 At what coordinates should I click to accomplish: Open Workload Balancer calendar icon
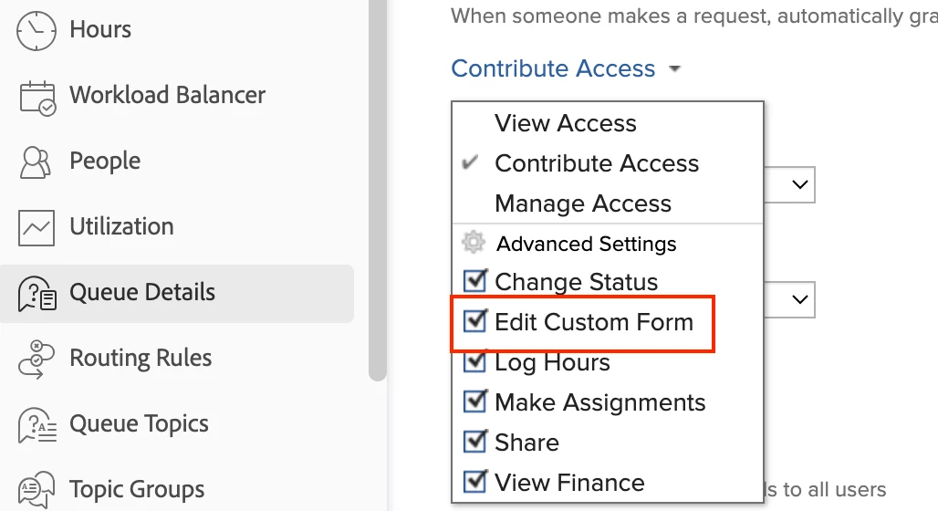pyautogui.click(x=37, y=97)
